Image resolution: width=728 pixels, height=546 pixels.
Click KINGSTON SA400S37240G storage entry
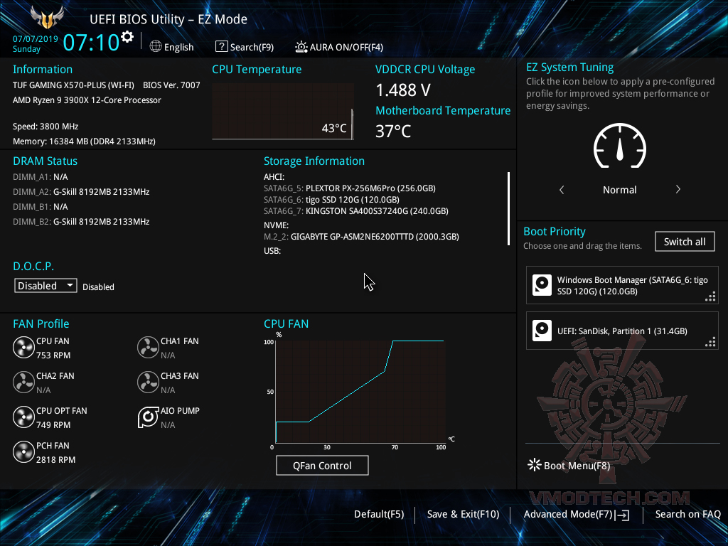tap(356, 211)
